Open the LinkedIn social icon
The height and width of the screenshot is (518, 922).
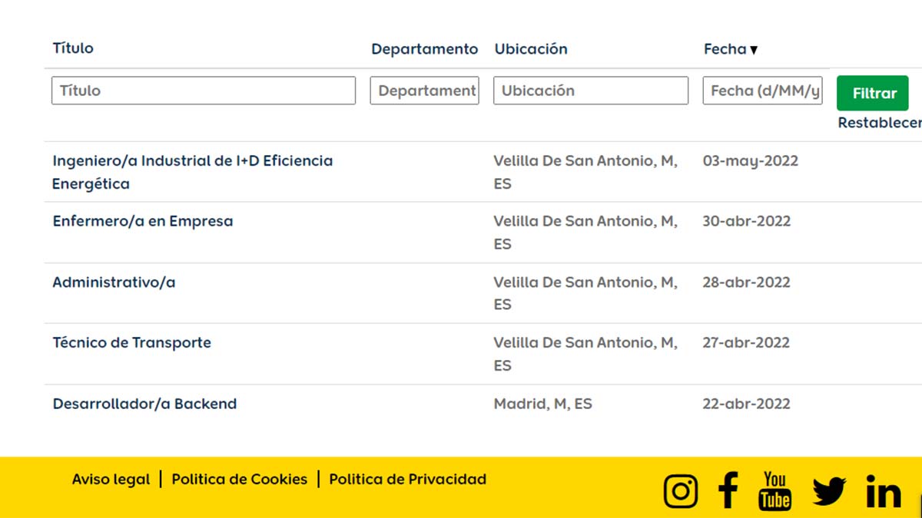pyautogui.click(x=883, y=492)
